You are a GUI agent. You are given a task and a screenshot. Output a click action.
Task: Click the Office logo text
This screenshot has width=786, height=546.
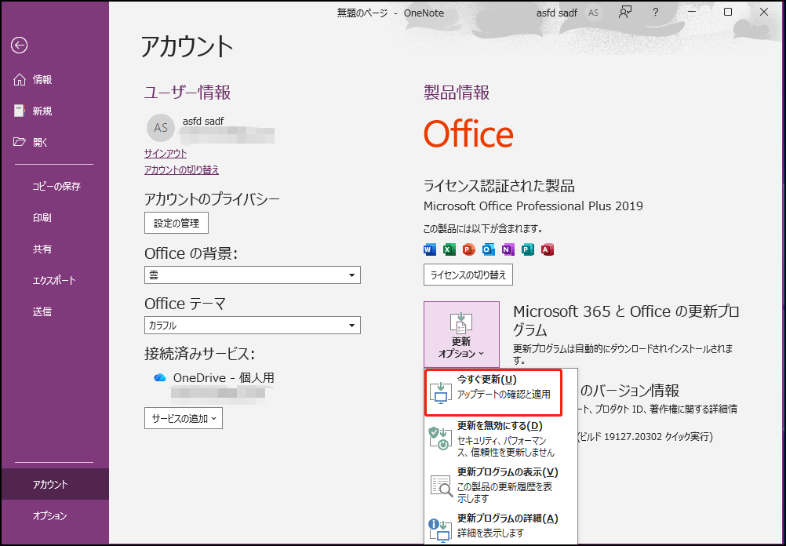point(468,134)
